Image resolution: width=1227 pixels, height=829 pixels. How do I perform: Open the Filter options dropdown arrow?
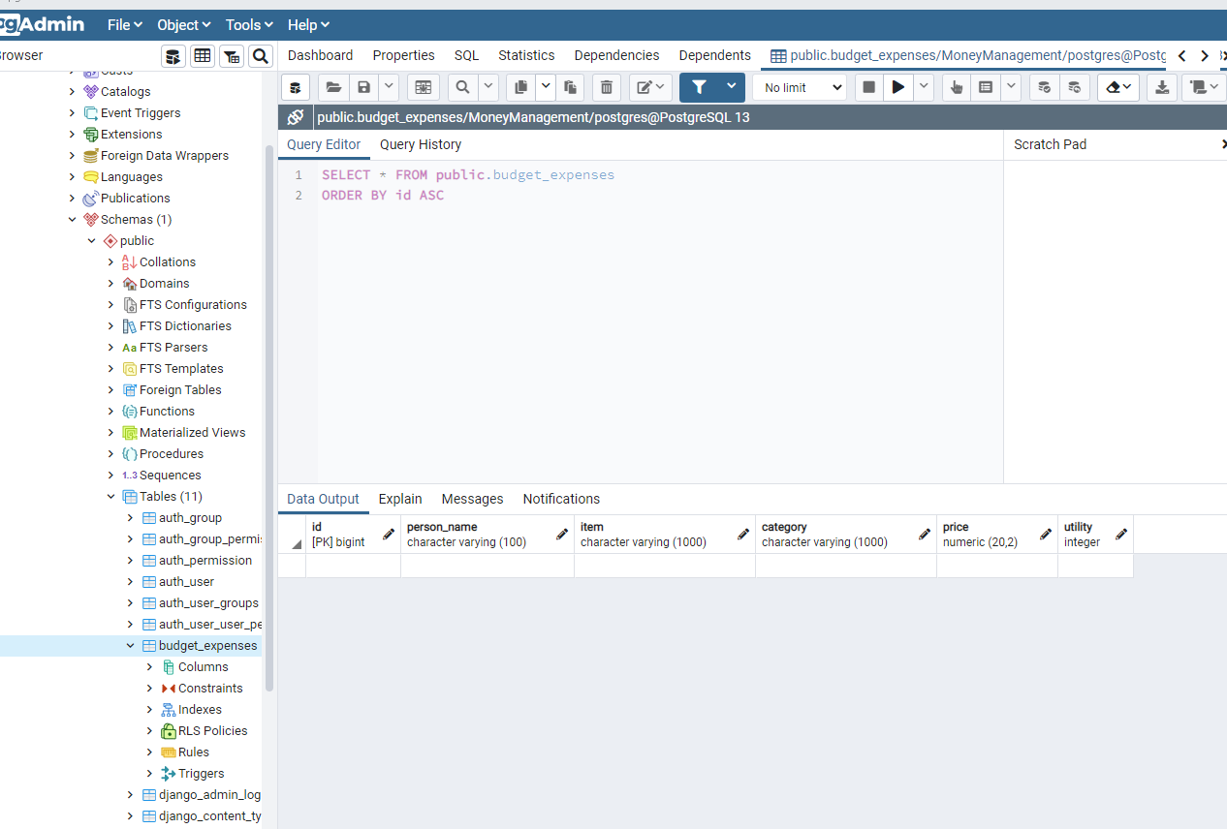coord(732,86)
